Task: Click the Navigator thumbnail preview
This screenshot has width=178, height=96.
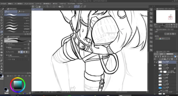Action: 166,16
